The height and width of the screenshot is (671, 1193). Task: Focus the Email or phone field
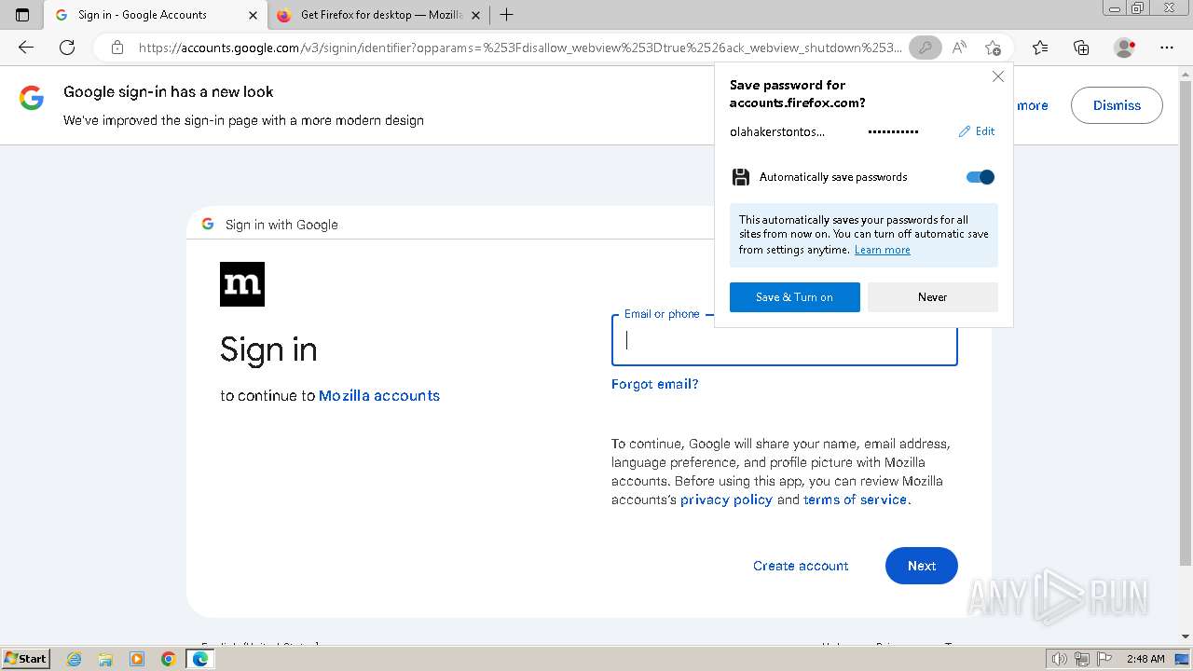(785, 340)
